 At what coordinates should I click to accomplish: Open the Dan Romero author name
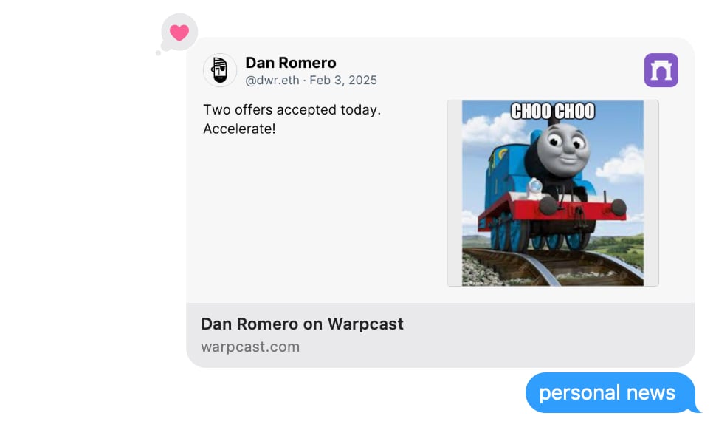(291, 63)
